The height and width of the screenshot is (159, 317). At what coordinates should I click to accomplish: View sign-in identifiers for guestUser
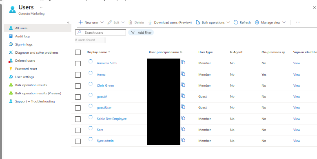297,107
